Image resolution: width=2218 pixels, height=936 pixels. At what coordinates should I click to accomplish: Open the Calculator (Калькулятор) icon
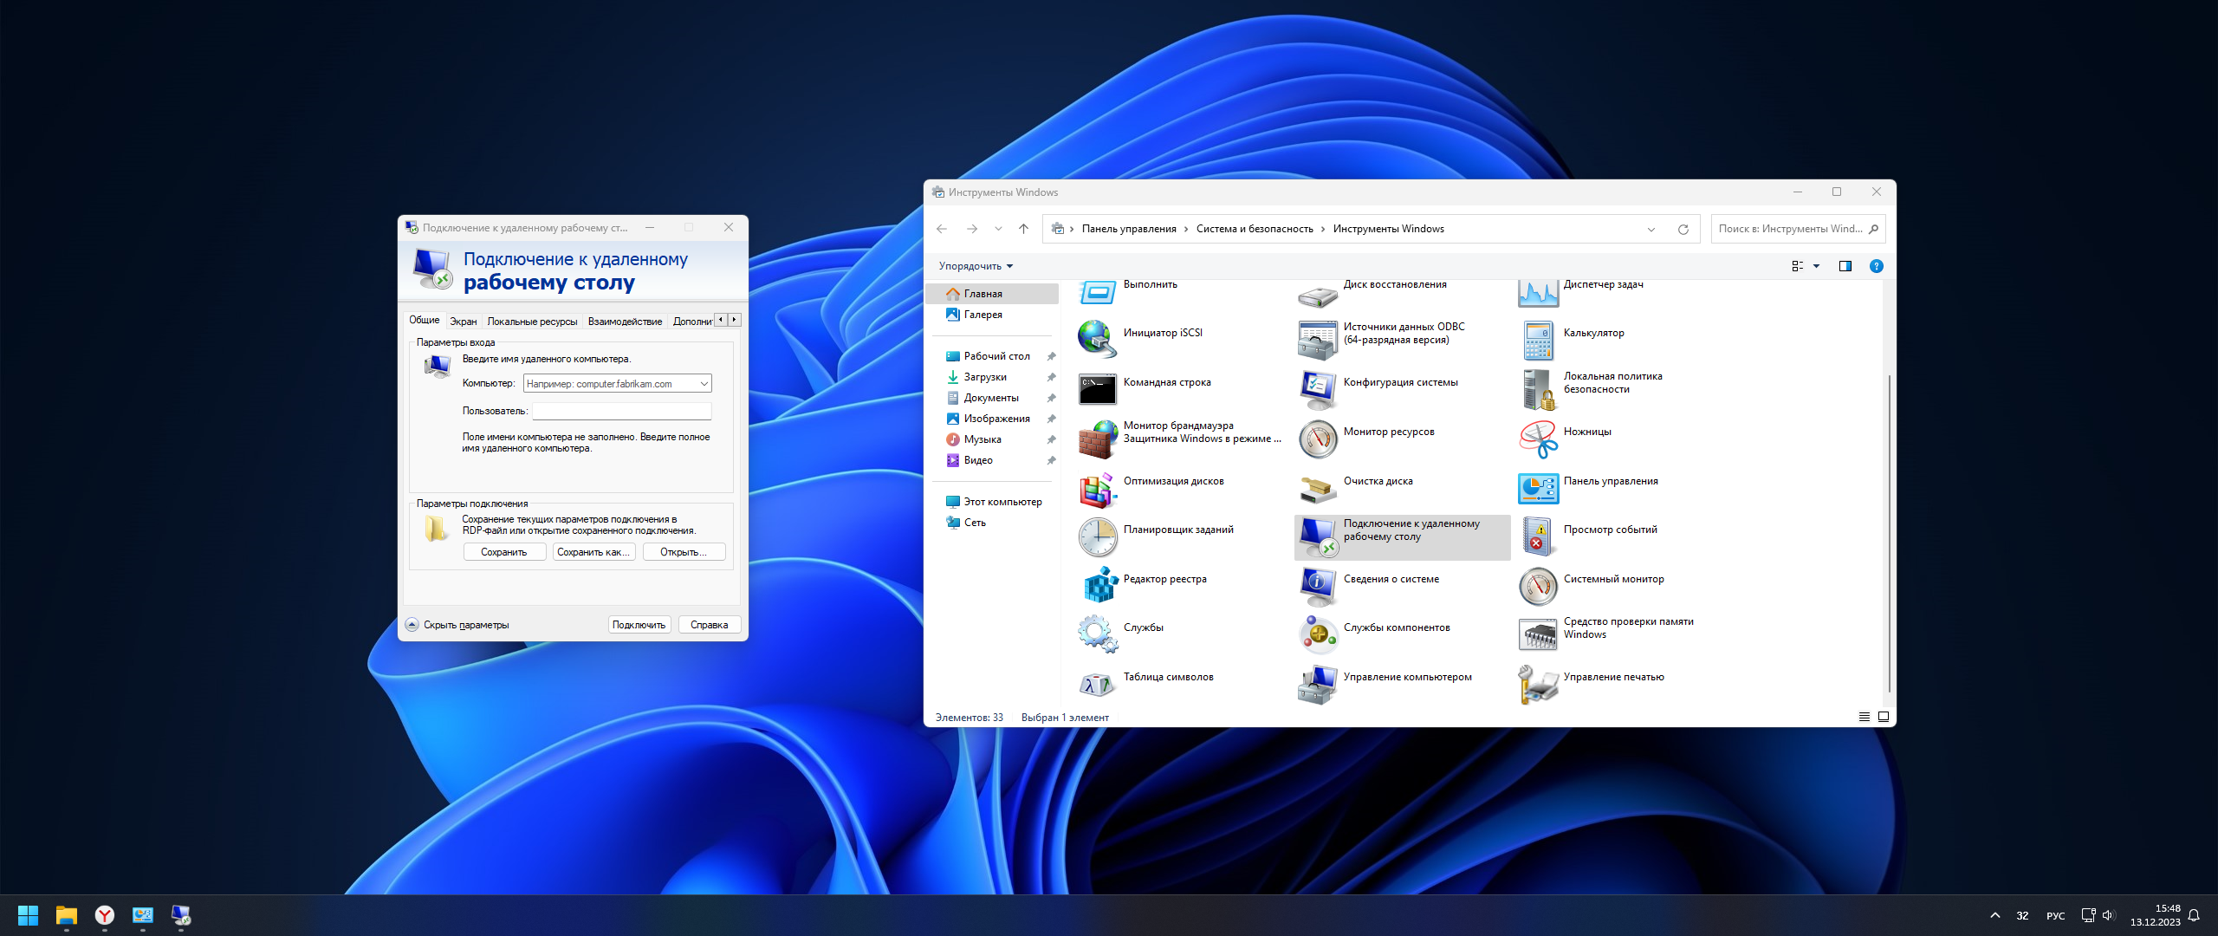[x=1537, y=340]
